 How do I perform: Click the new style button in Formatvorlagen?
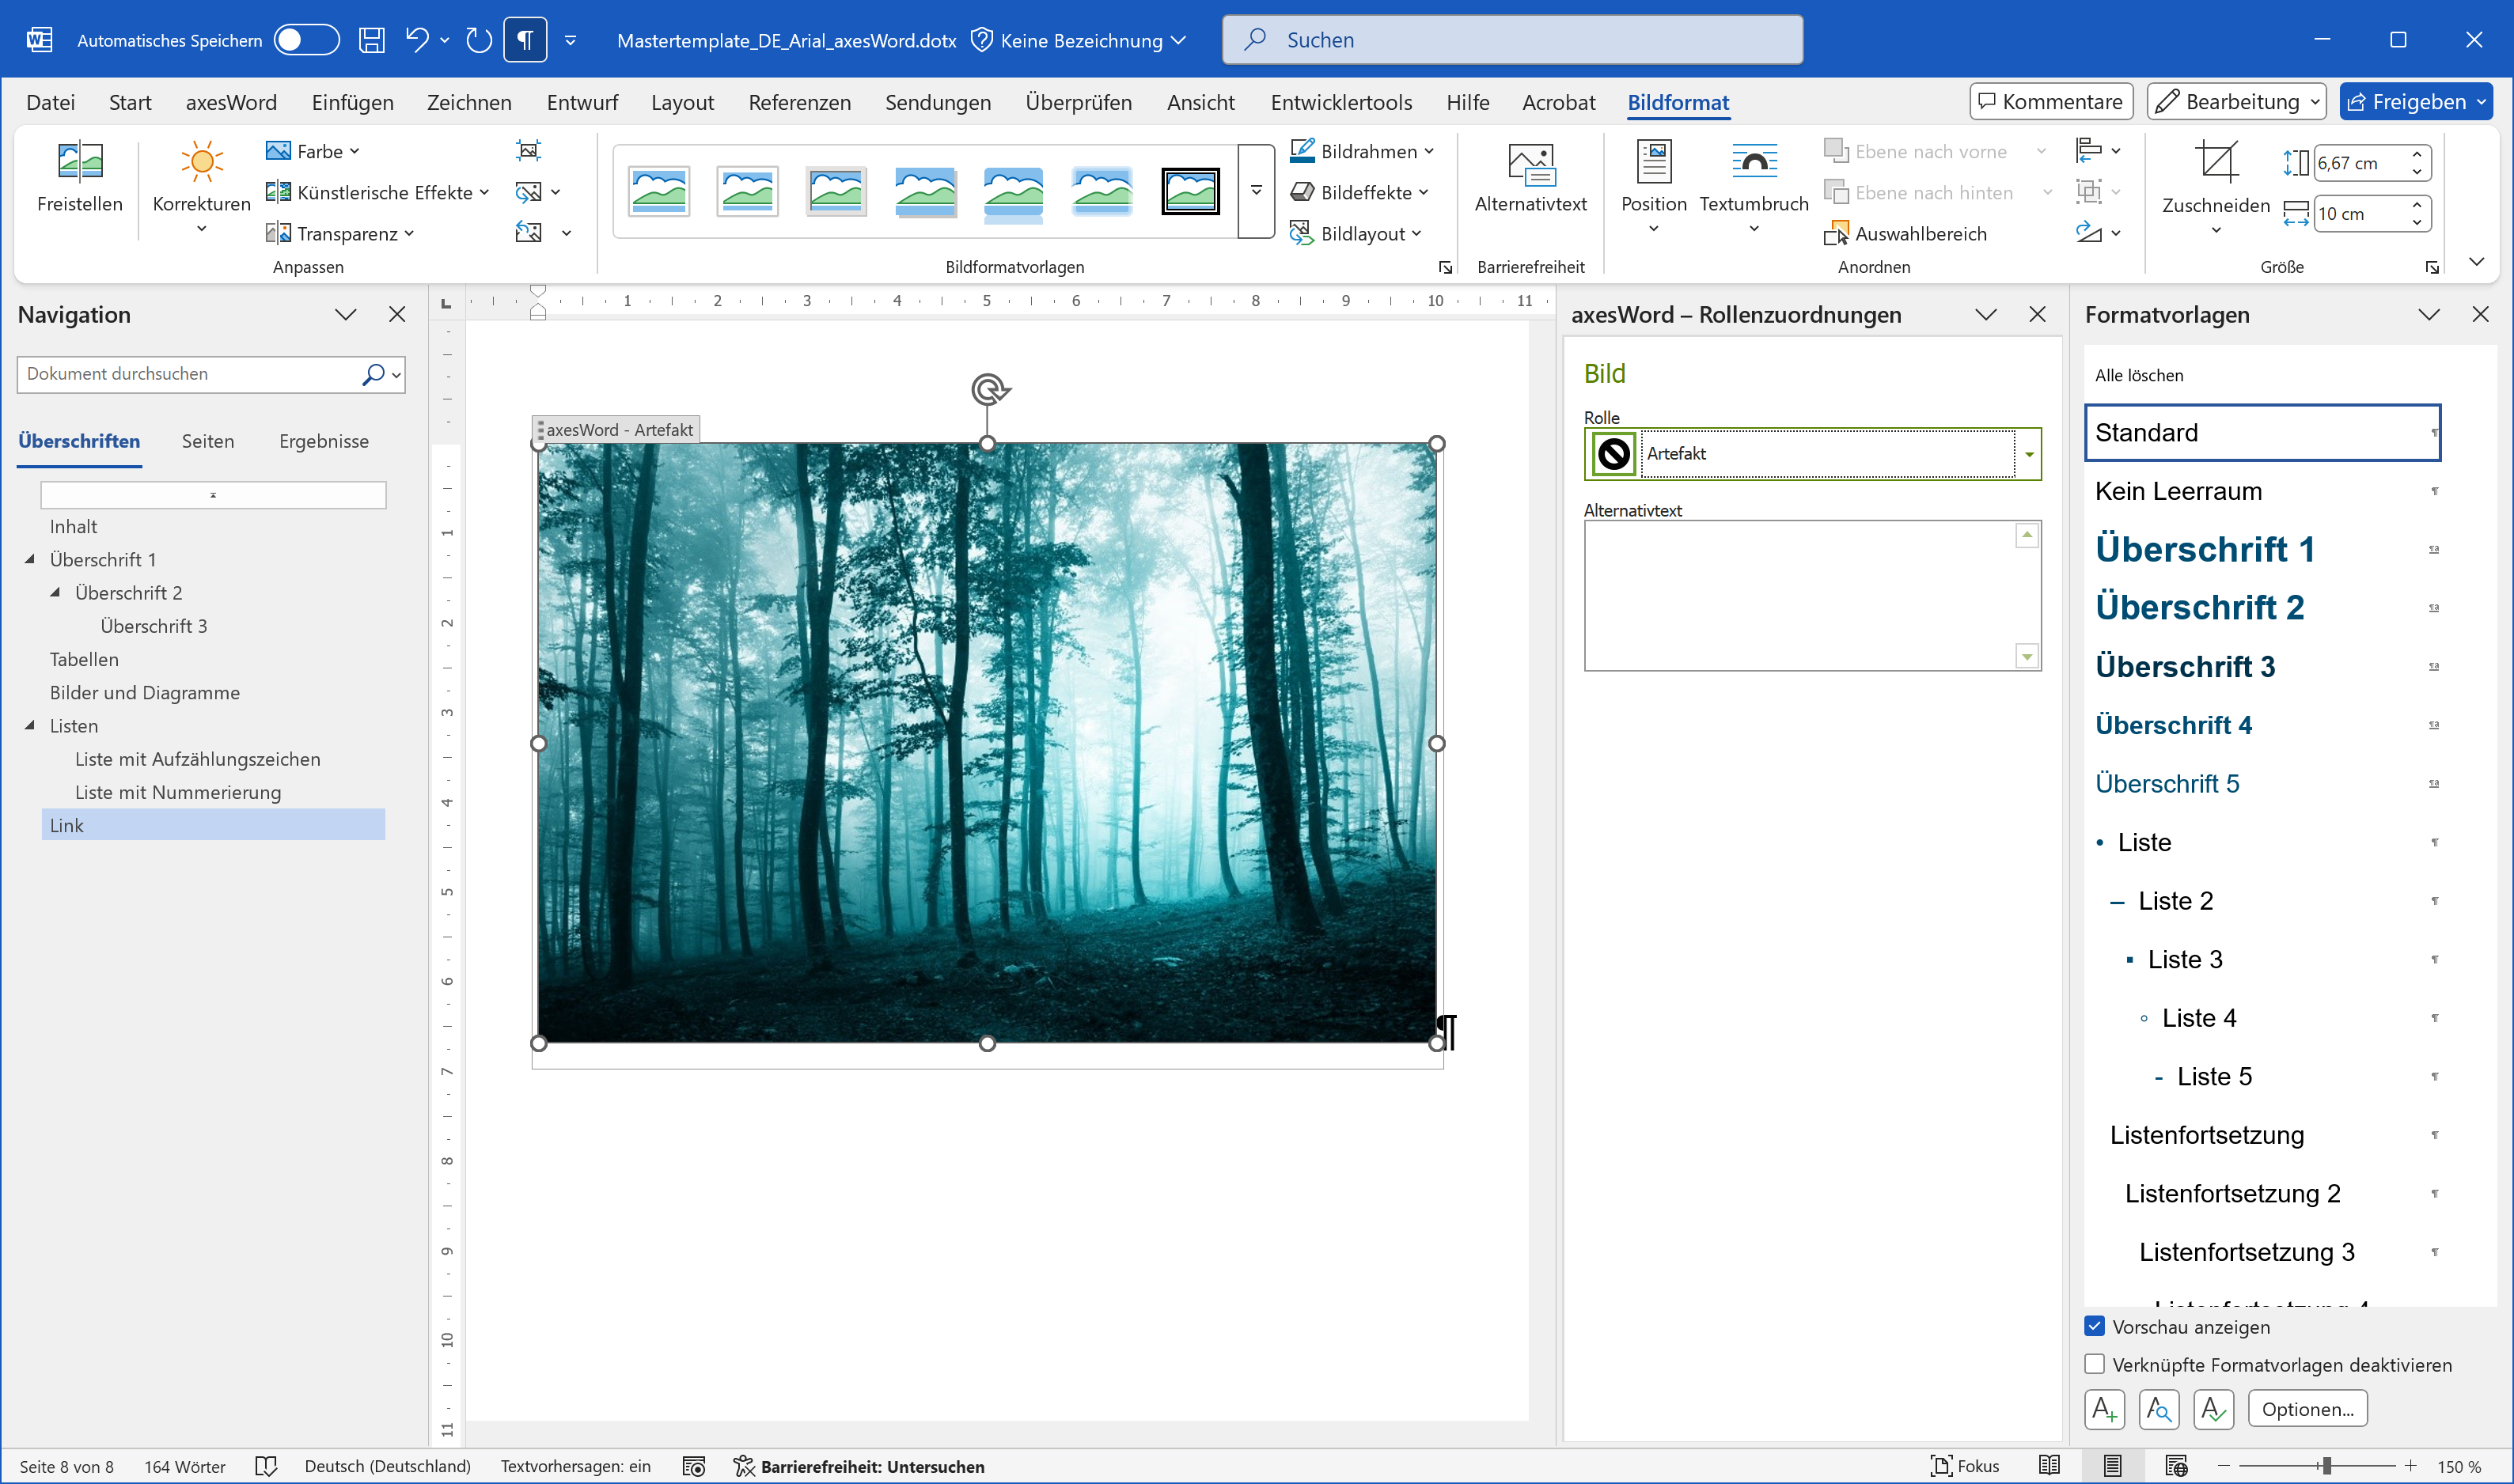[2104, 1409]
